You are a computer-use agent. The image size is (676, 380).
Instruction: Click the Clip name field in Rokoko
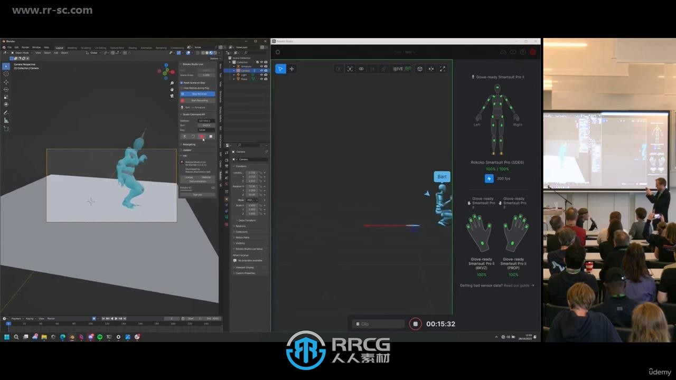pos(379,324)
